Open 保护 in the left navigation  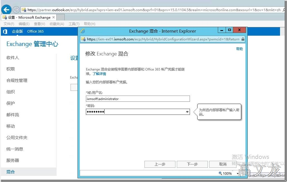click(x=10, y=103)
